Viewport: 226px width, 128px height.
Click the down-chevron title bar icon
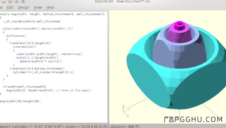click(x=10, y=1)
